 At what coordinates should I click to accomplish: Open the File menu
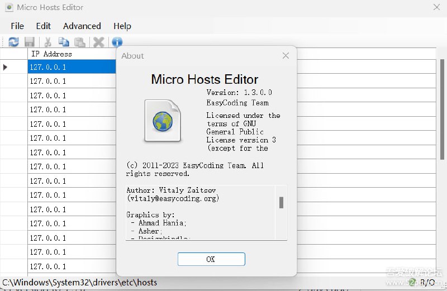click(x=17, y=26)
